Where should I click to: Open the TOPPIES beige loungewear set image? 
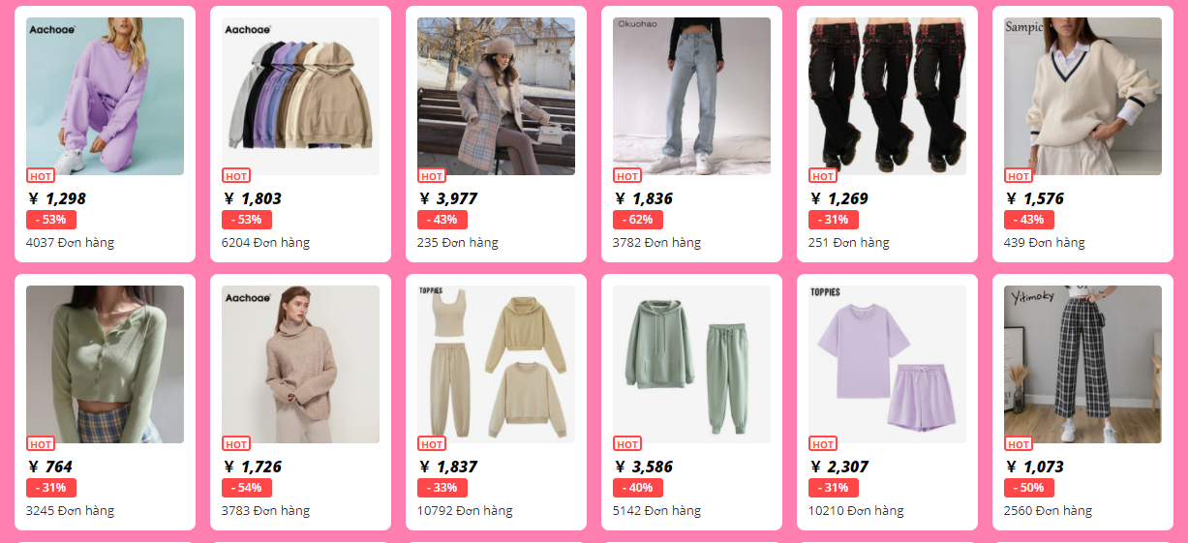(496, 364)
